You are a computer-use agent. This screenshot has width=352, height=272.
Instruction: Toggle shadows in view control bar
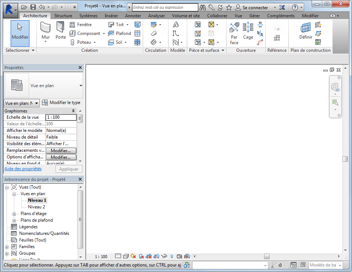click(141, 256)
